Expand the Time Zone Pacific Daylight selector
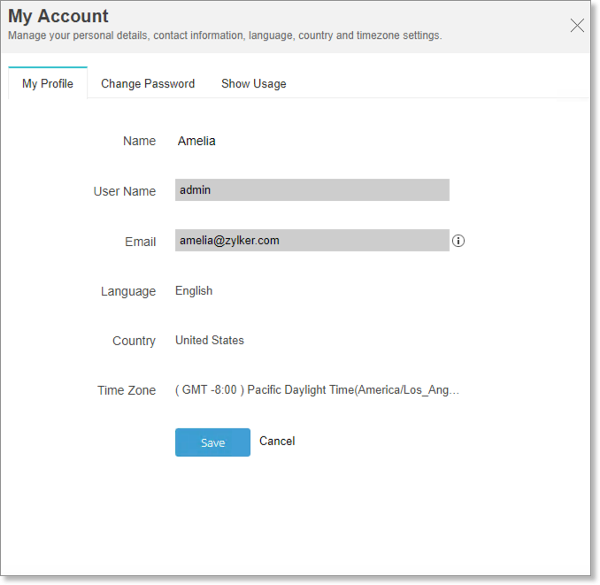This screenshot has height=585, width=600. pyautogui.click(x=318, y=390)
